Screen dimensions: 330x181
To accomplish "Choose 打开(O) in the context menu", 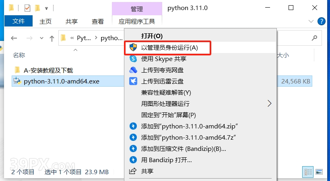I will click(x=152, y=36).
